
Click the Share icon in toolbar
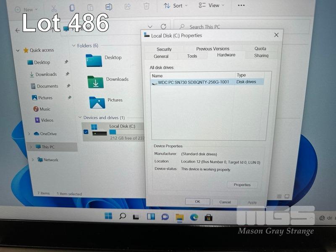point(128,7)
